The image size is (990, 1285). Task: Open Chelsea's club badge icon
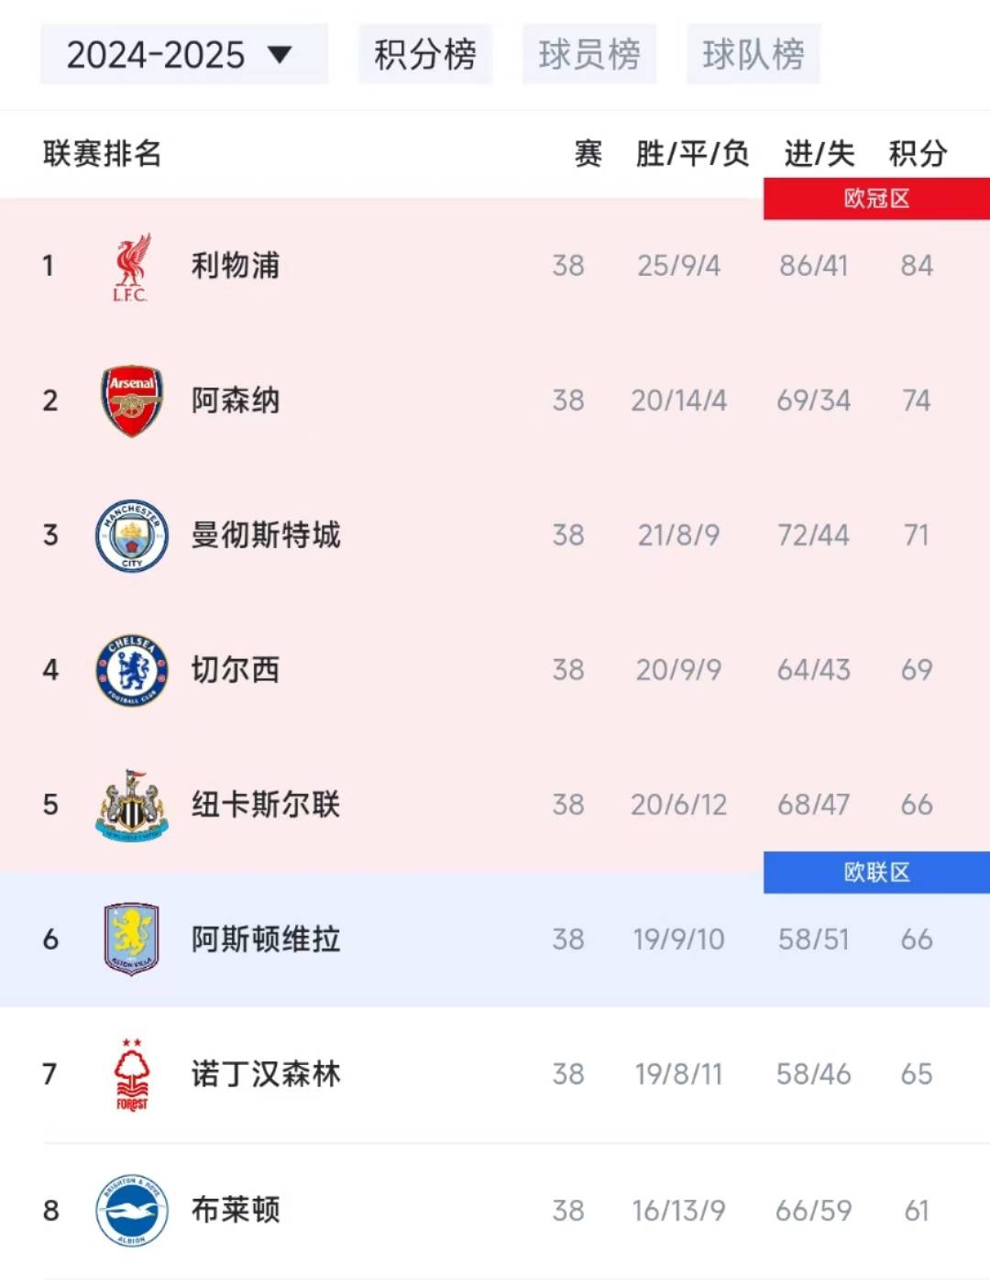(131, 669)
